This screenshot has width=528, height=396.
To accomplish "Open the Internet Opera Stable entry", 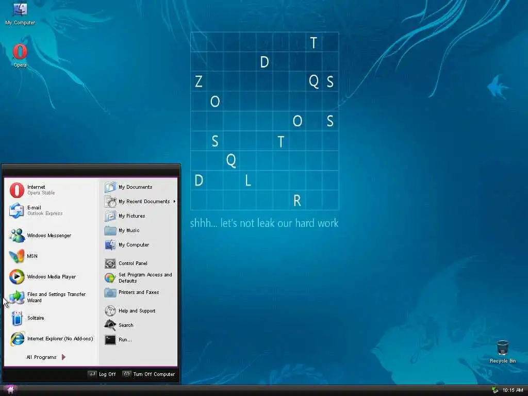I will pyautogui.click(x=52, y=190).
